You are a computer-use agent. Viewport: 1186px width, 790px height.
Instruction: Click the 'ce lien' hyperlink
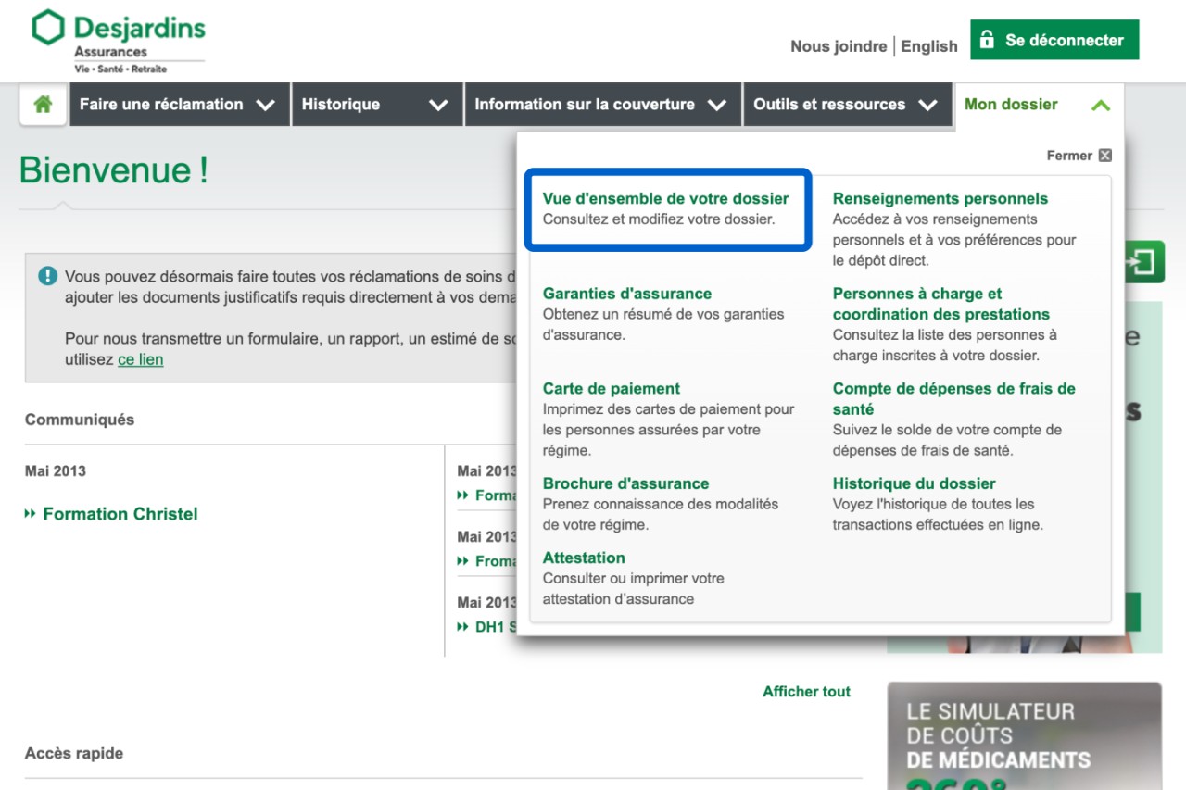(x=140, y=359)
